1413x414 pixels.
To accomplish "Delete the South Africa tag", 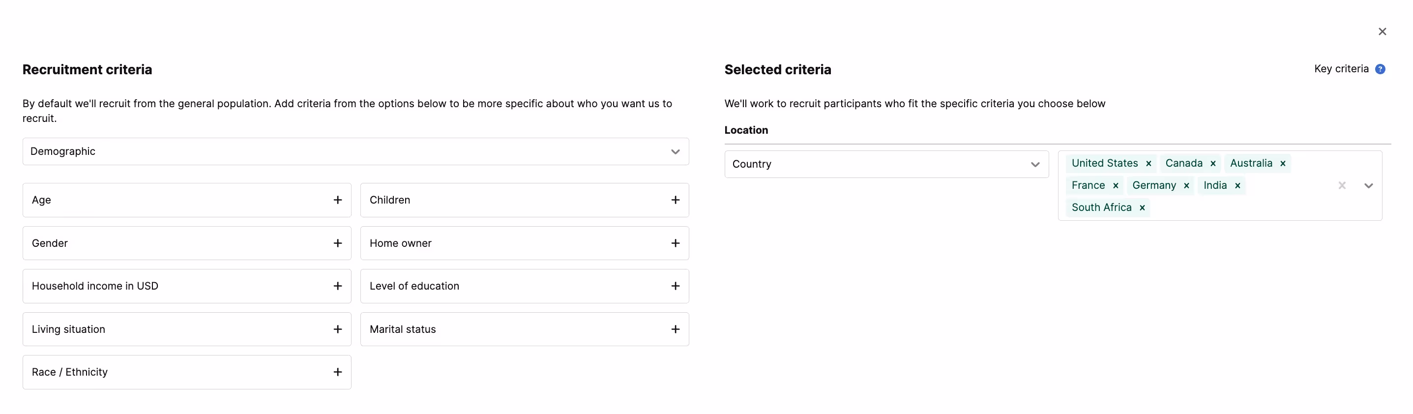I will coord(1142,208).
